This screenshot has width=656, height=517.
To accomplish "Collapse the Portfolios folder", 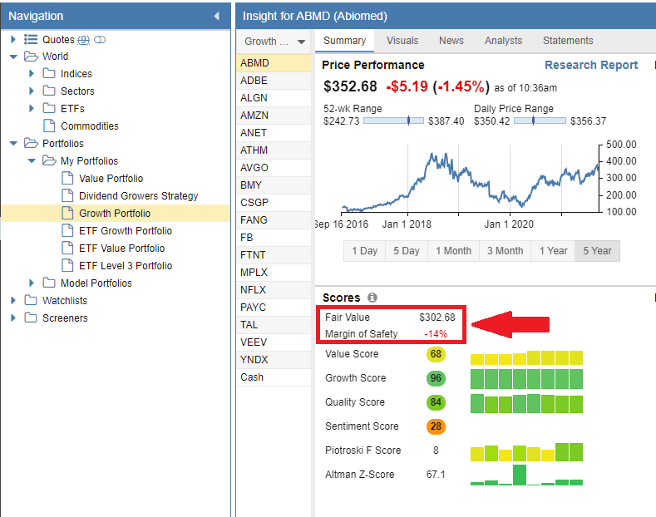I will point(13,144).
